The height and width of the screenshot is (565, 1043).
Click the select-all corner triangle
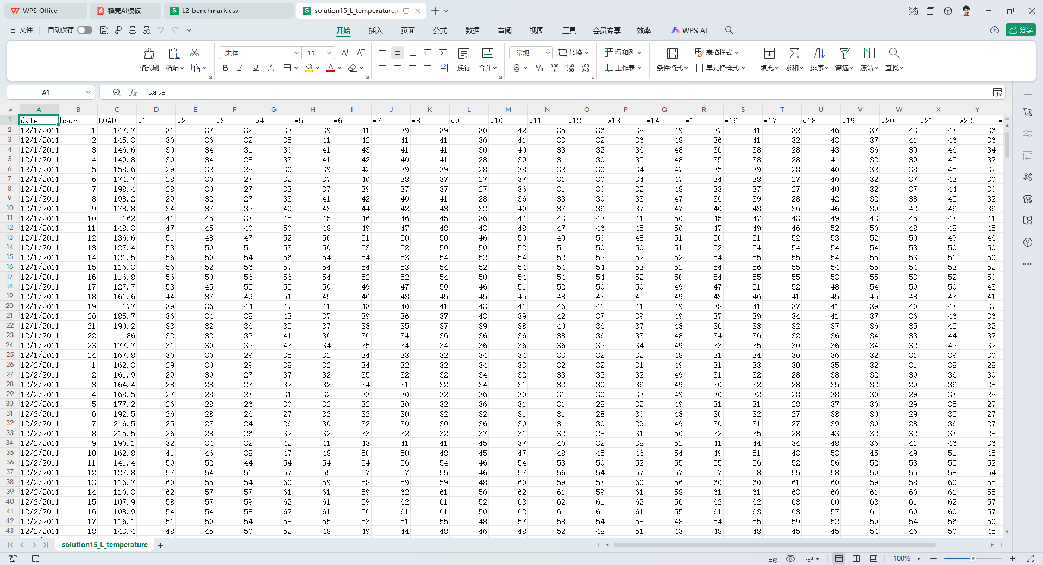10,109
